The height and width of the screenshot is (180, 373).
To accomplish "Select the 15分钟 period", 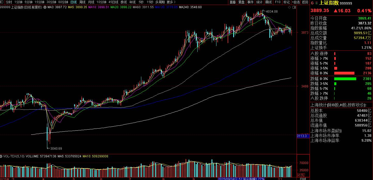I will (x=40, y=2).
